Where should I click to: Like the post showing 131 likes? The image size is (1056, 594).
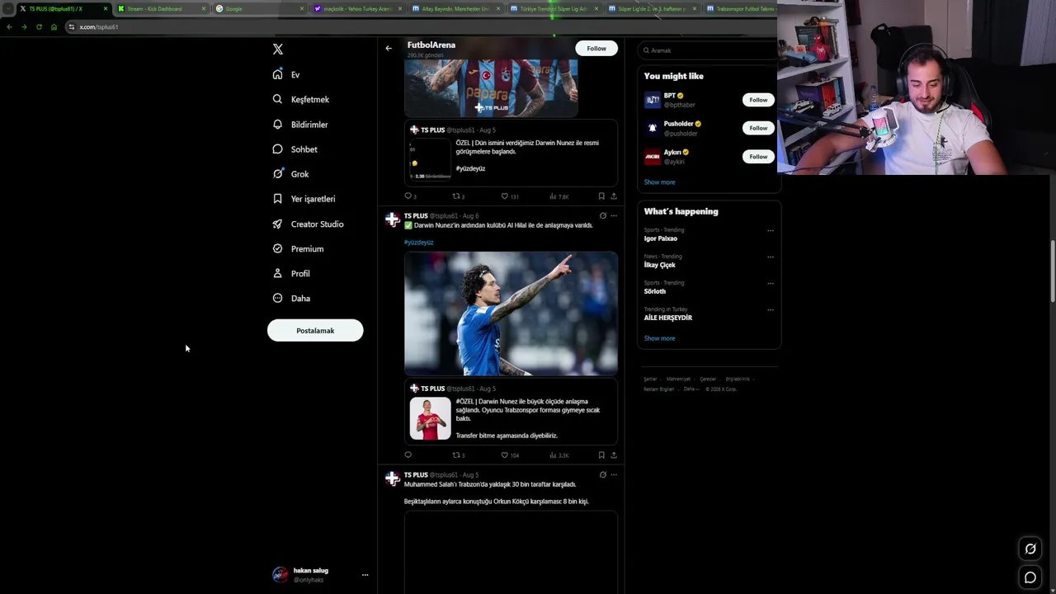click(x=505, y=196)
